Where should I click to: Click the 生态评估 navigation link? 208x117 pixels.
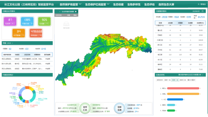tap(149, 5)
